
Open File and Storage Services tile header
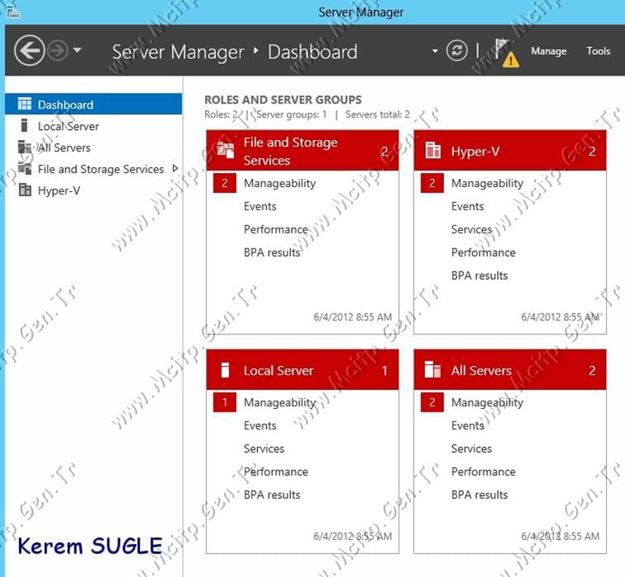point(303,151)
